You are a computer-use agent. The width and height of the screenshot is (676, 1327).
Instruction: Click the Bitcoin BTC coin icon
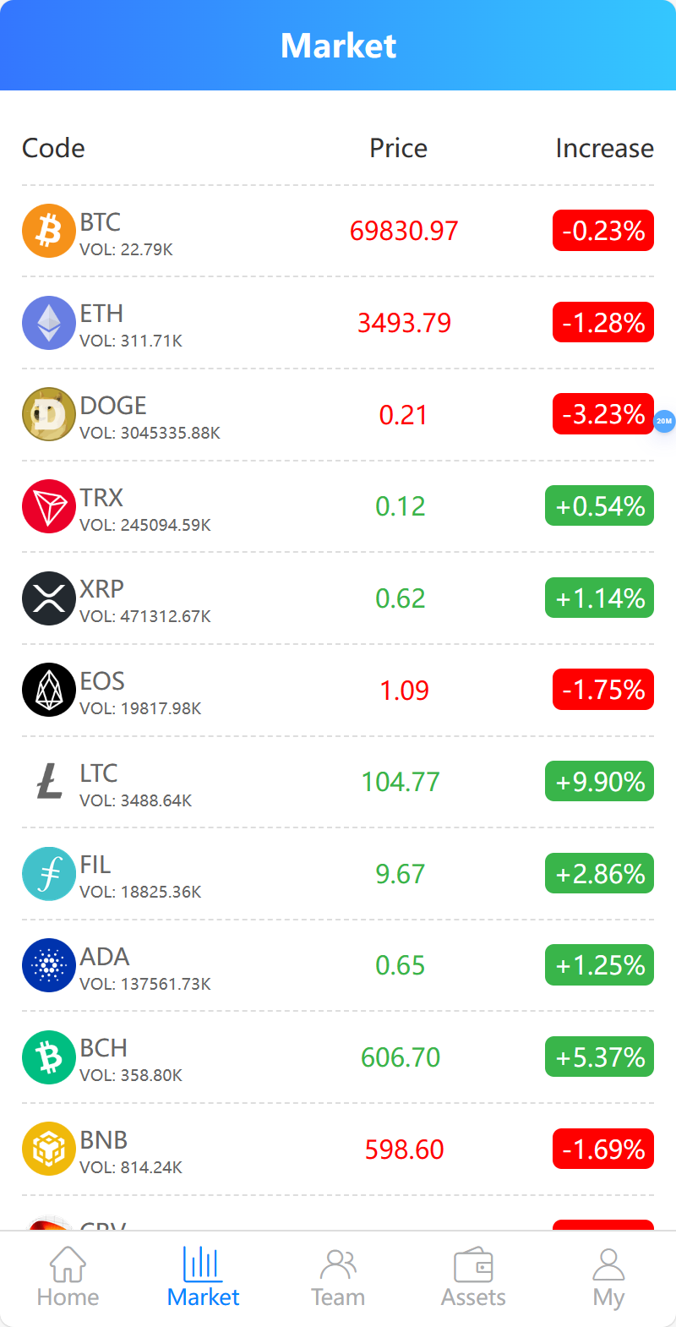pos(49,231)
